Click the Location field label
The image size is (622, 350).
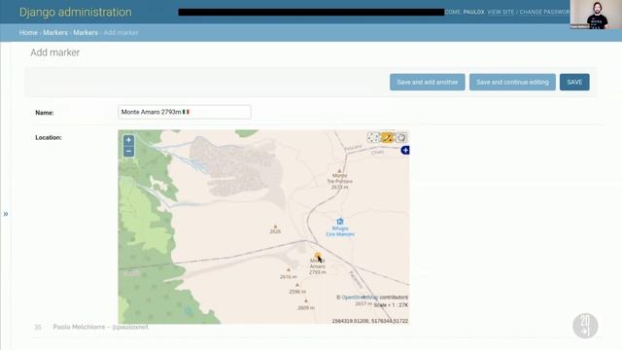point(49,137)
